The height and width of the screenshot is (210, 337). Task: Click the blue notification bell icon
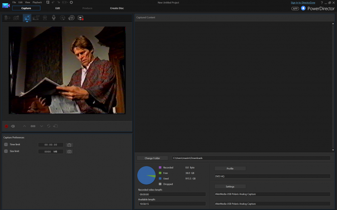point(303,8)
